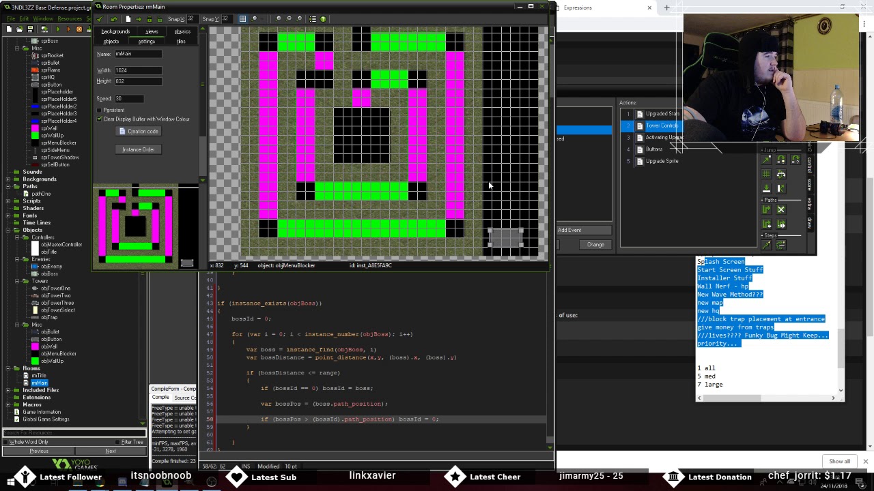Select the Wrap Screen action icon

[781, 174]
